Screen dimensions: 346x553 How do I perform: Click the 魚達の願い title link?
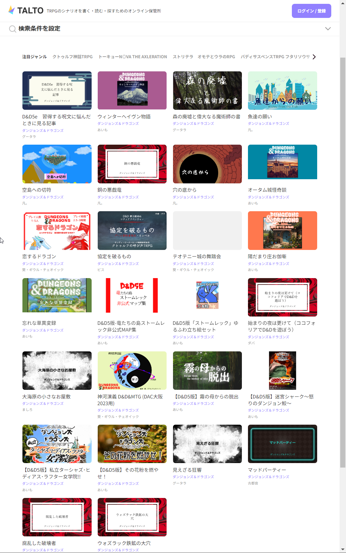pos(260,116)
